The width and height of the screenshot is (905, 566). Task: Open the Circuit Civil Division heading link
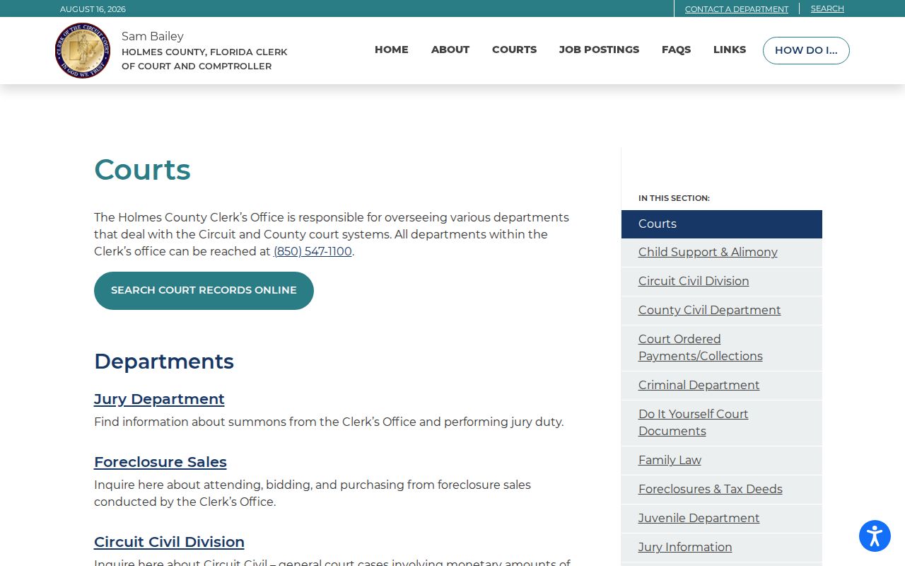point(169,542)
